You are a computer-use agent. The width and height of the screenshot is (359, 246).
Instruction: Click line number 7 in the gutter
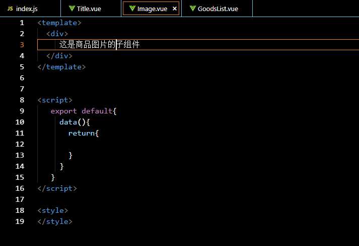22,89
